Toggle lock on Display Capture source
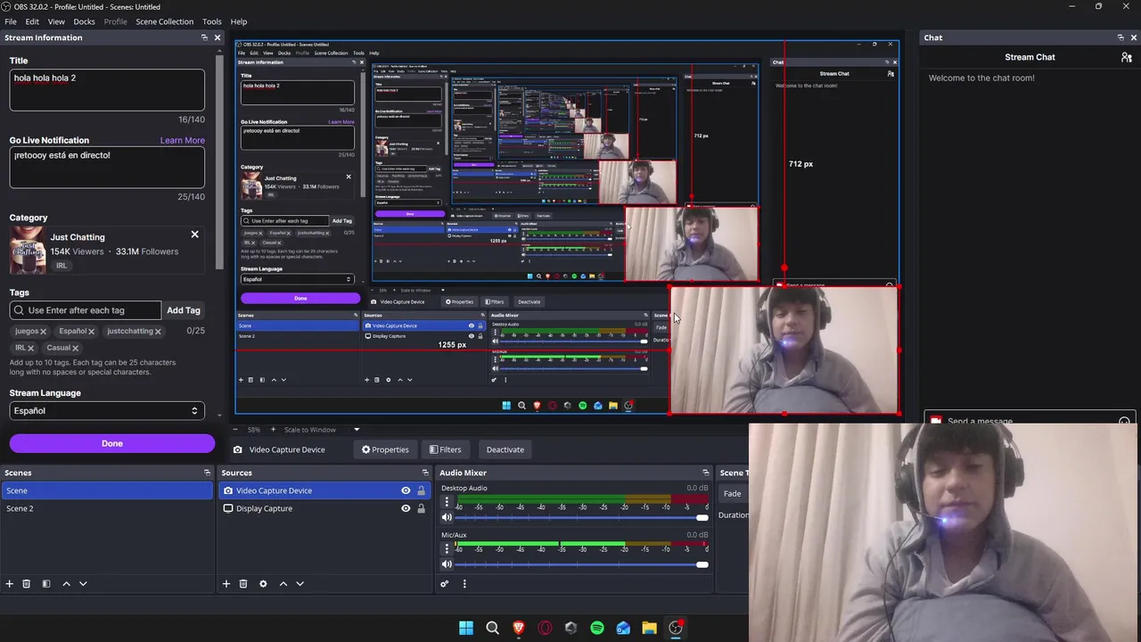The height and width of the screenshot is (642, 1141). [421, 508]
